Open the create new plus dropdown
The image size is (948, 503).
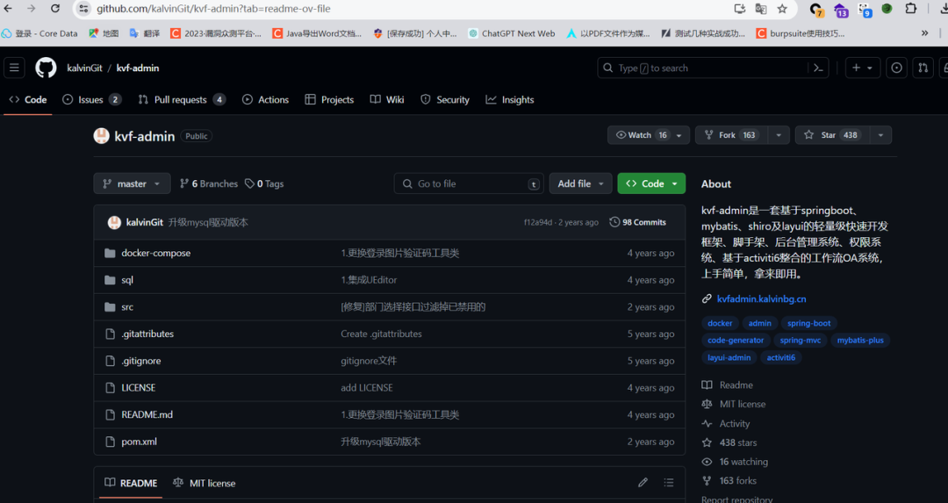coord(861,68)
